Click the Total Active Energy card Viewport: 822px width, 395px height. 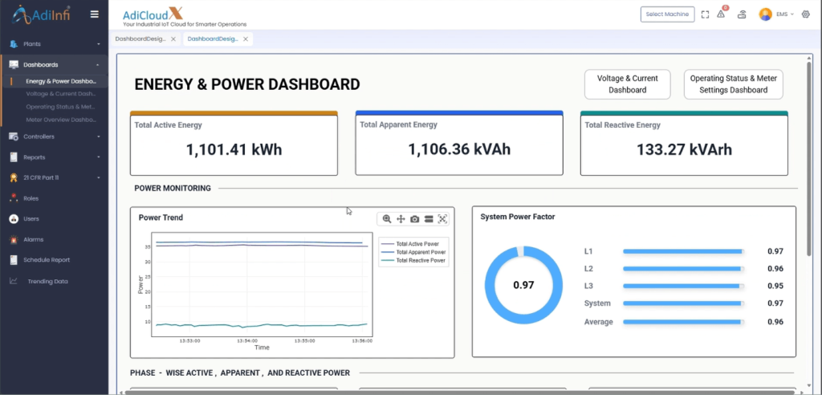(x=234, y=143)
